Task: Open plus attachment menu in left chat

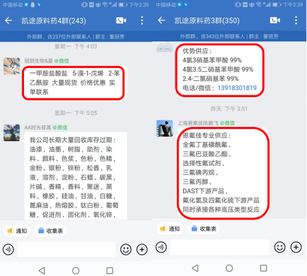Action: [x=142, y=249]
